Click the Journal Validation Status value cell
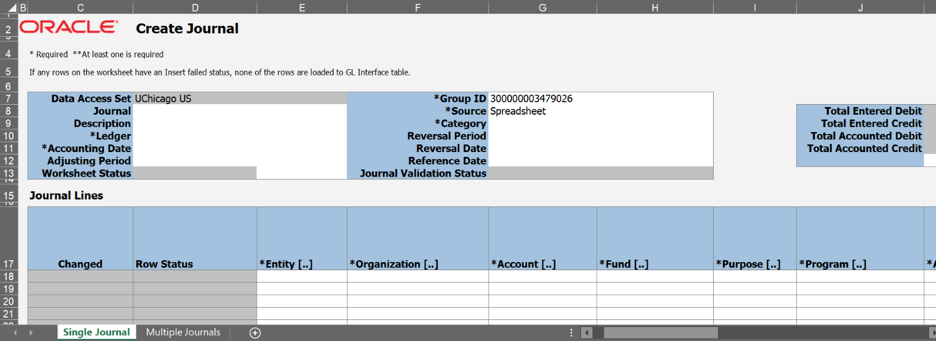The width and height of the screenshot is (936, 341). [x=601, y=173]
